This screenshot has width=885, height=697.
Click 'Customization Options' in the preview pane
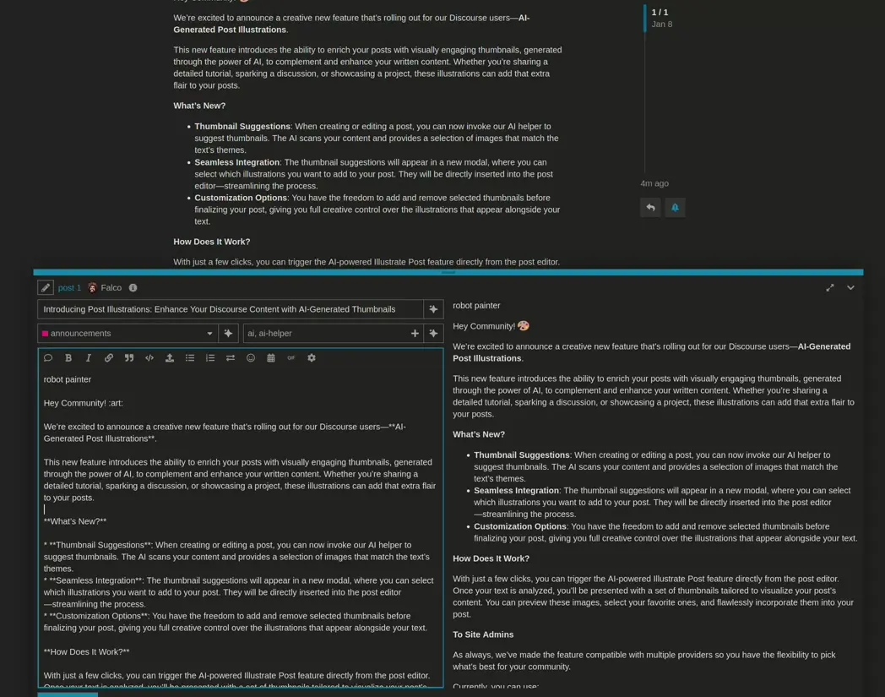click(520, 526)
